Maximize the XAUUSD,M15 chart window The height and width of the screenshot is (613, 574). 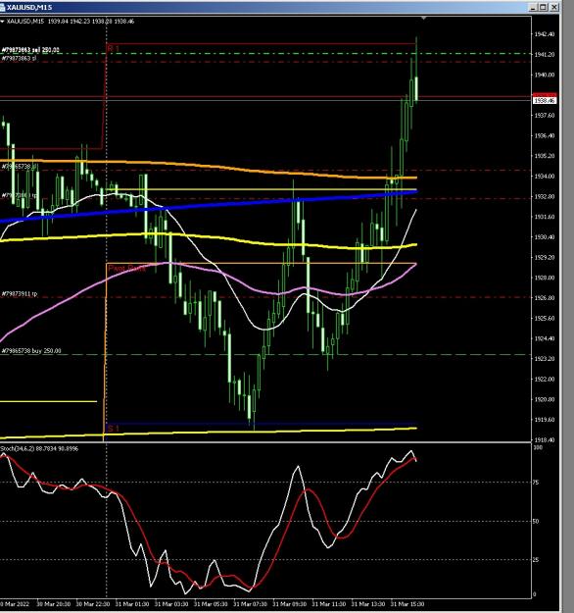(x=544, y=7)
